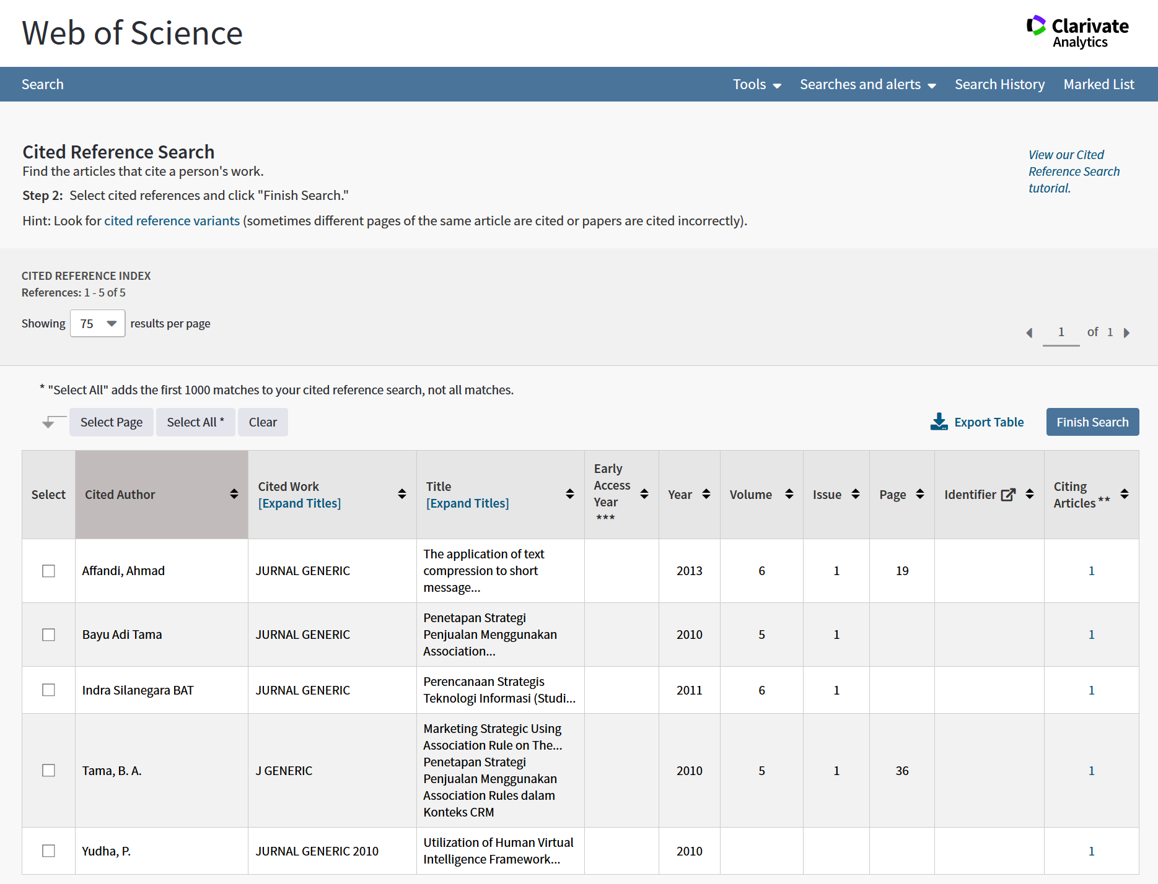Click the Export Table link
The height and width of the screenshot is (884, 1158).
click(989, 422)
